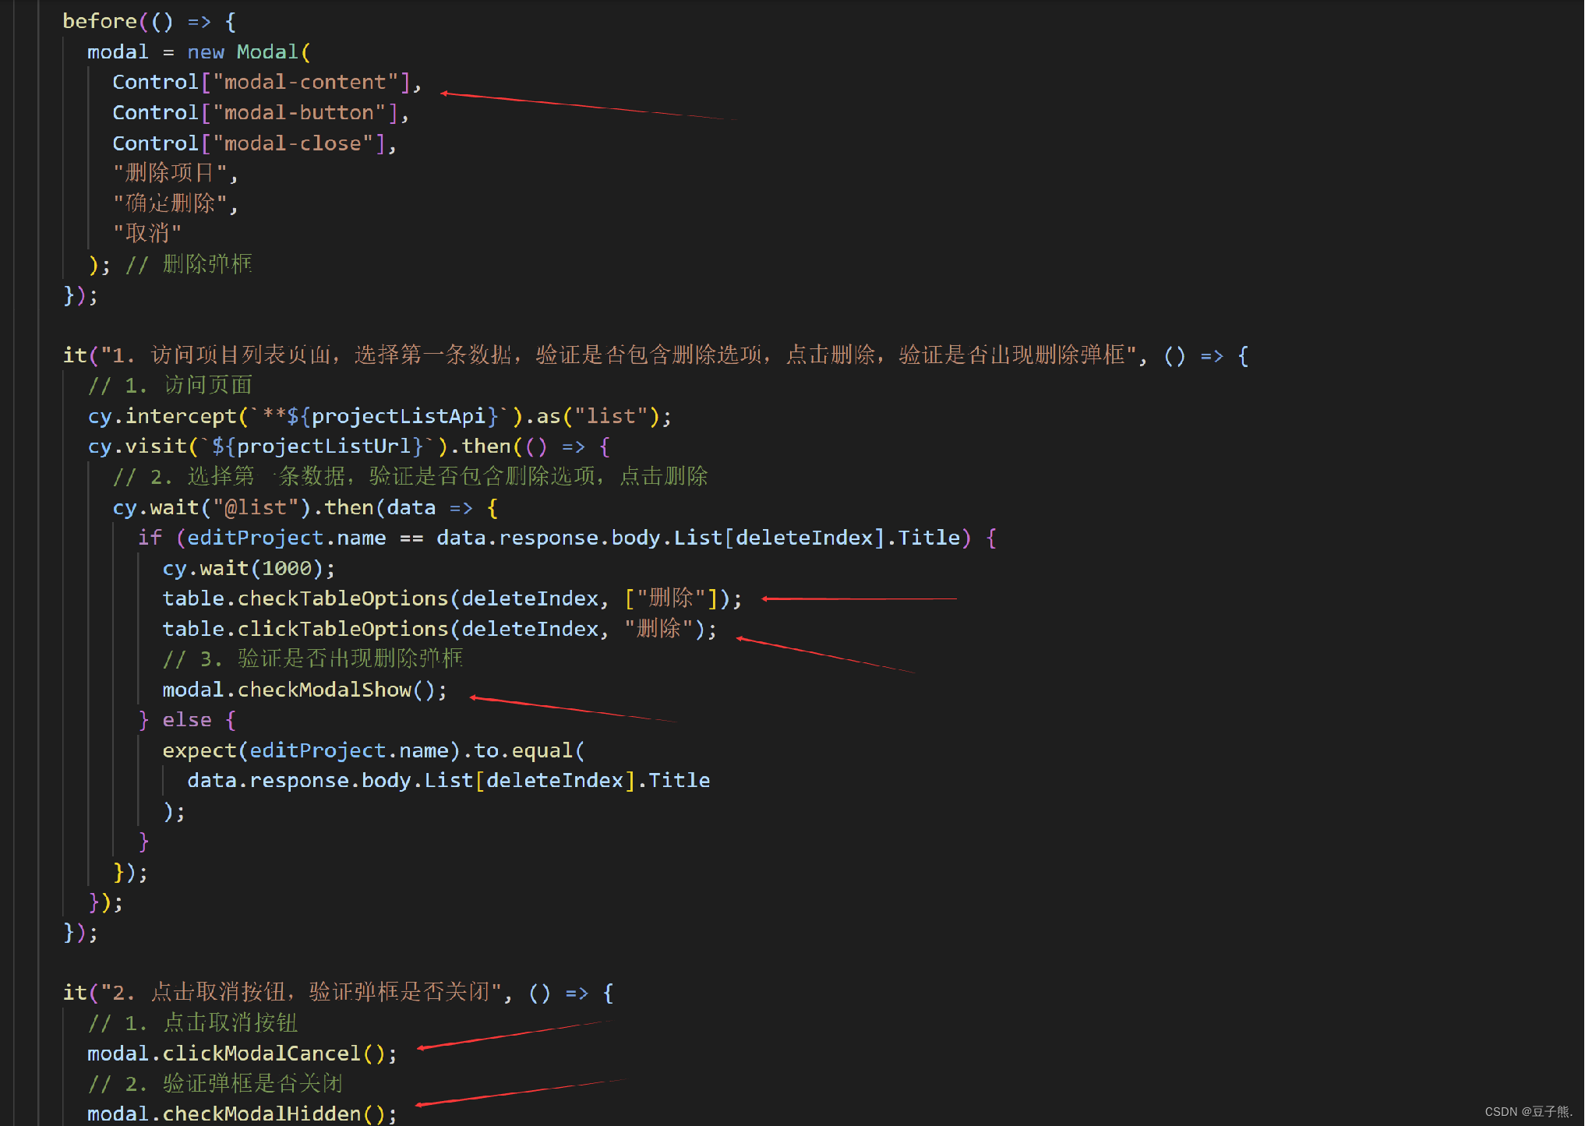Click the else keyword
The height and width of the screenshot is (1126, 1585).
pos(187,720)
